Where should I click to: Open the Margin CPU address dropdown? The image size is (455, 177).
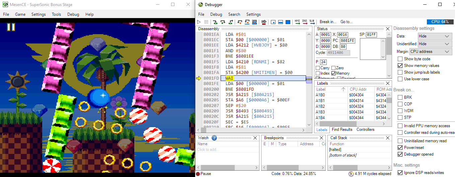pyautogui.click(x=431, y=52)
